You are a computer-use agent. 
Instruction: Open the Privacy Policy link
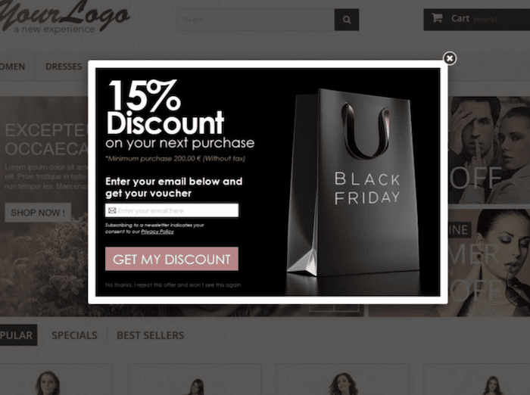click(157, 232)
